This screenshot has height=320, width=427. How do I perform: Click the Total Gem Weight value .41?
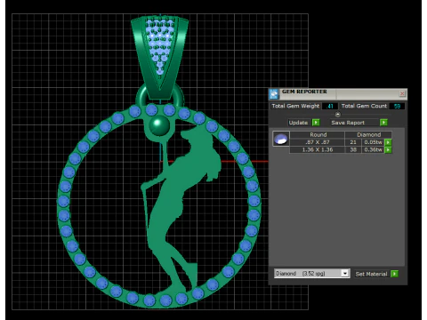click(x=330, y=106)
